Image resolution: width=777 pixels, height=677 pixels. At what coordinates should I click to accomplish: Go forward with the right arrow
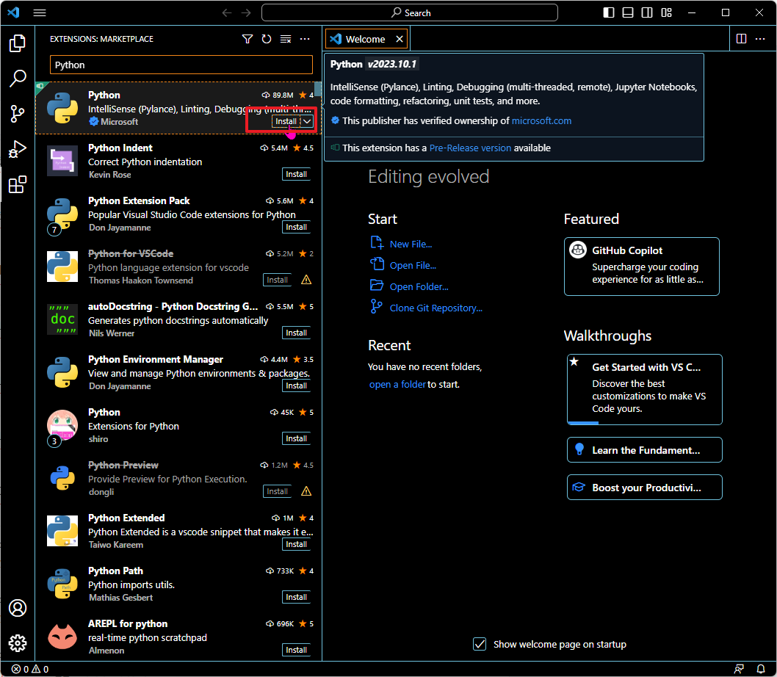tap(246, 13)
